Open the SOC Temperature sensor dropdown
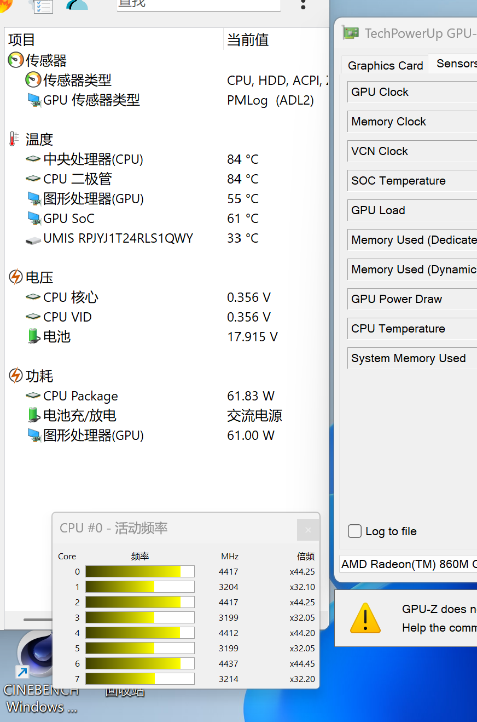 pyautogui.click(x=412, y=181)
